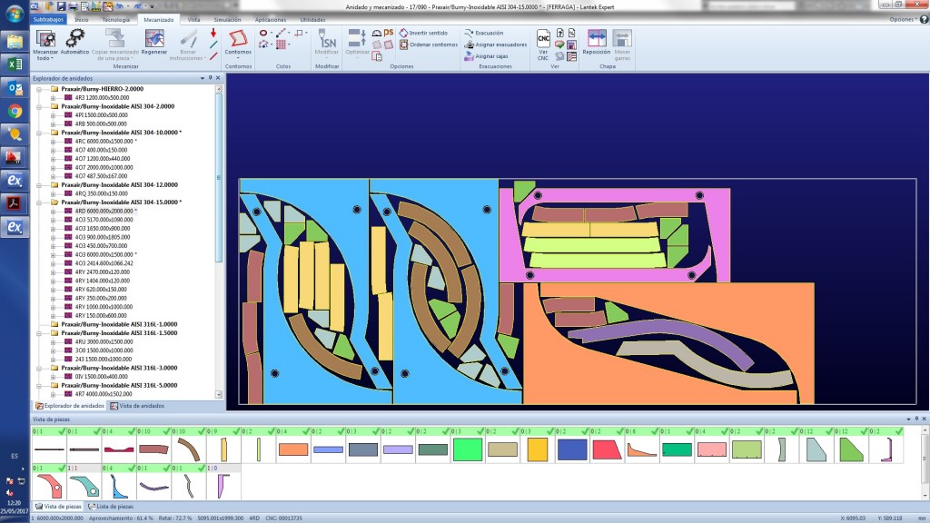The image size is (930, 523).
Task: Expand the 4RC 6000.000x1500.000 tree node
Action: 53,141
